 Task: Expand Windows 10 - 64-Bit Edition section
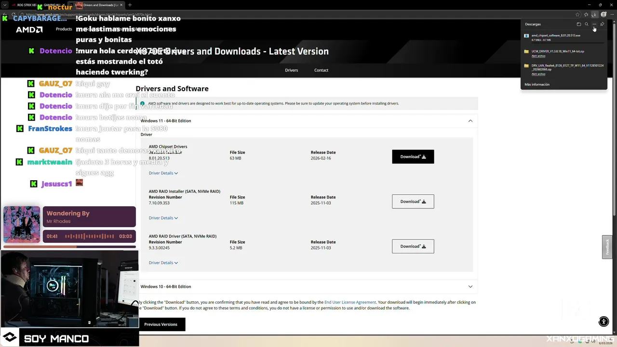470,287
